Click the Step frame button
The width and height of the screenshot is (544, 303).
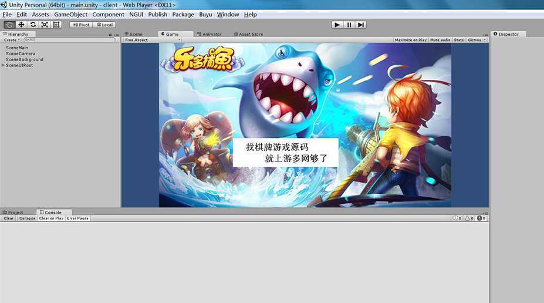[361, 25]
